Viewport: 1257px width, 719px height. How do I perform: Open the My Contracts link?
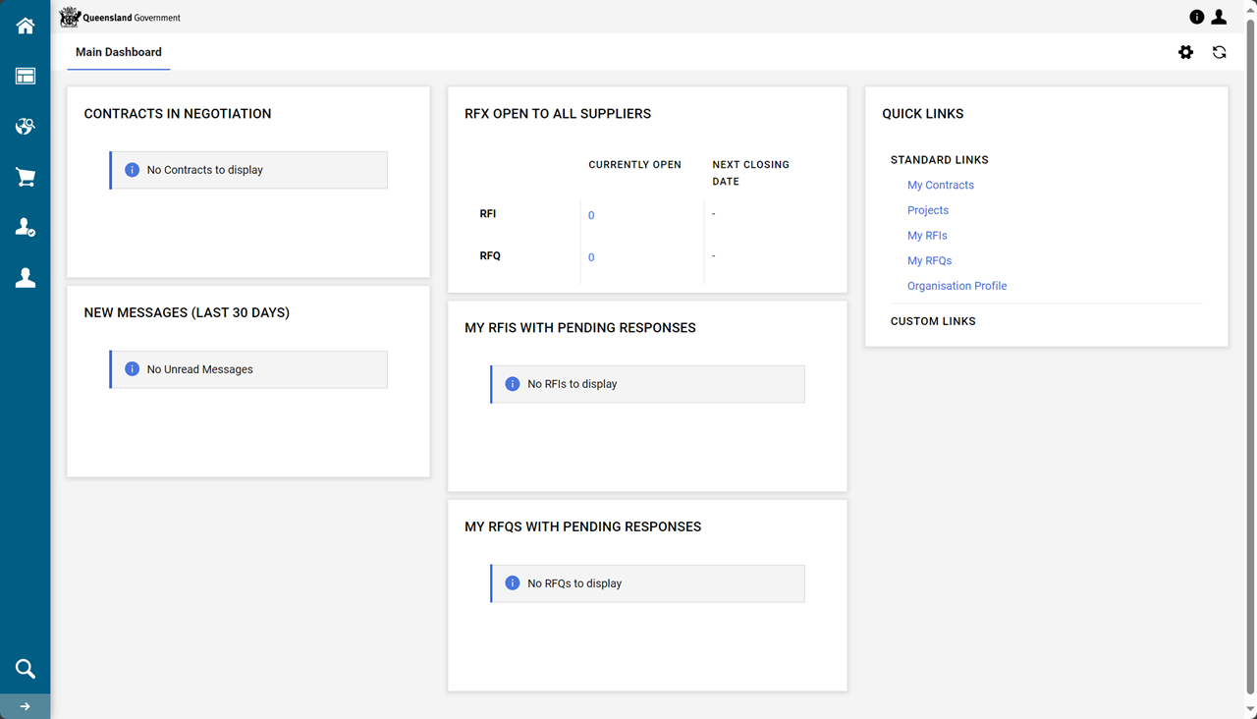pyautogui.click(x=941, y=185)
